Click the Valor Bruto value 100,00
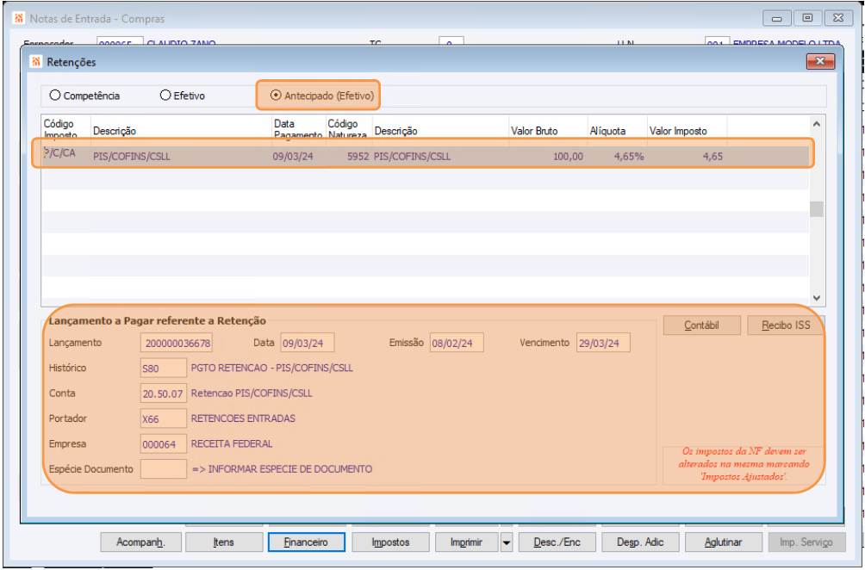 pos(569,157)
